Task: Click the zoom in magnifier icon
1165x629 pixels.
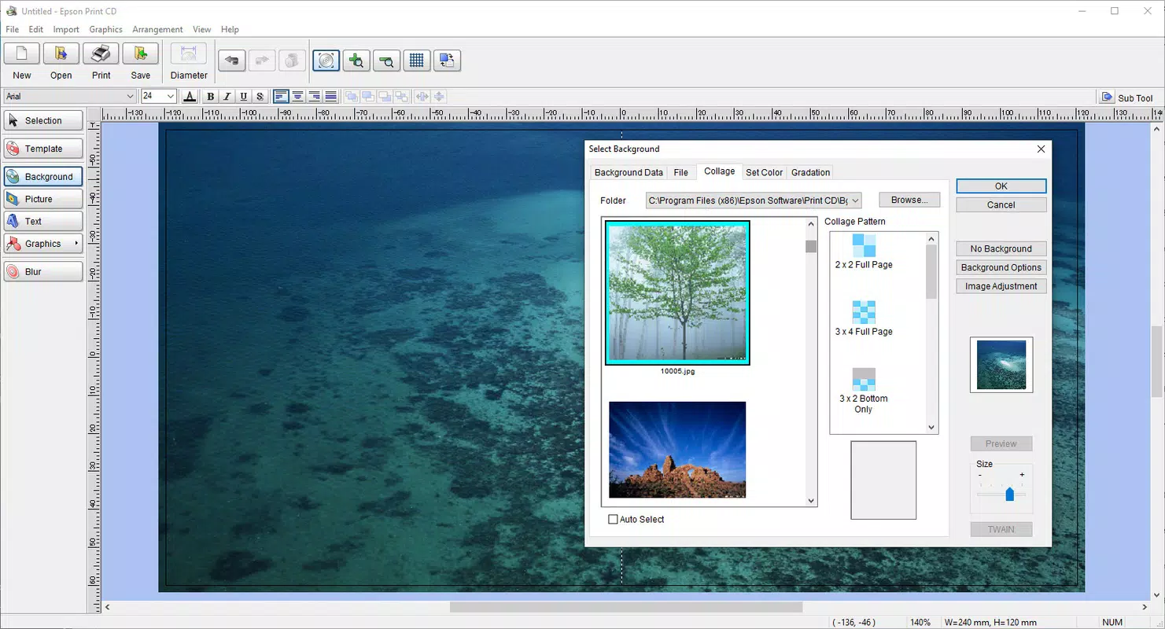Action: pos(356,61)
